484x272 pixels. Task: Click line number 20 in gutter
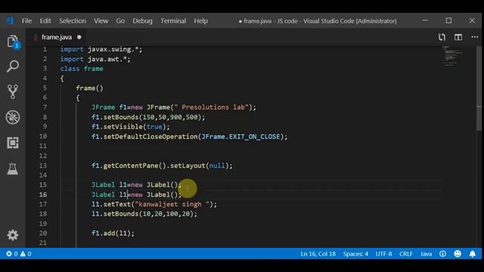43,233
